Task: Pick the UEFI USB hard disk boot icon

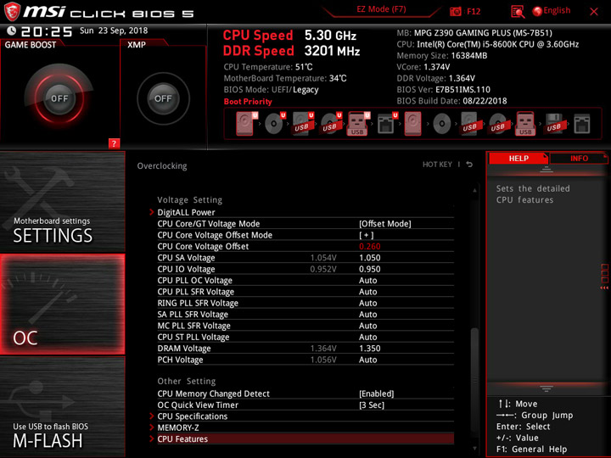Action: coord(303,124)
